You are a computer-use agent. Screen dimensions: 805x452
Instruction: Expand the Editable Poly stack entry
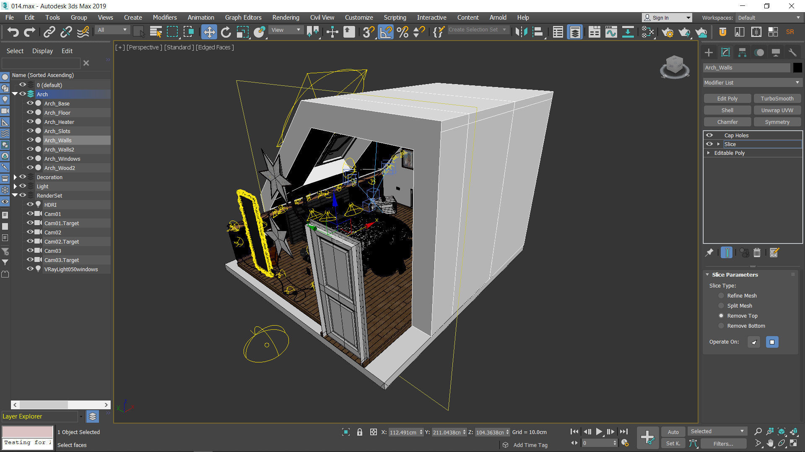coord(709,153)
